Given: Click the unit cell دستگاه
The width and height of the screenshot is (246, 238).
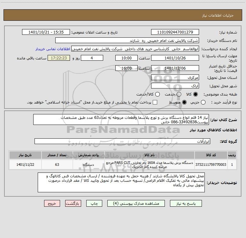Looking at the screenshot, I should (x=88, y=165).
